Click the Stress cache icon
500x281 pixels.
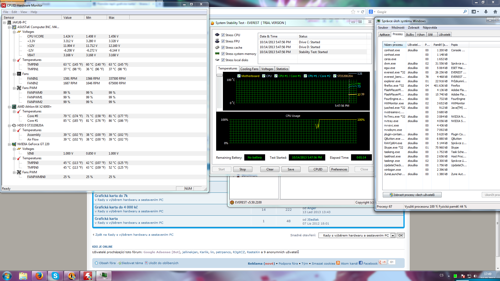point(217,47)
